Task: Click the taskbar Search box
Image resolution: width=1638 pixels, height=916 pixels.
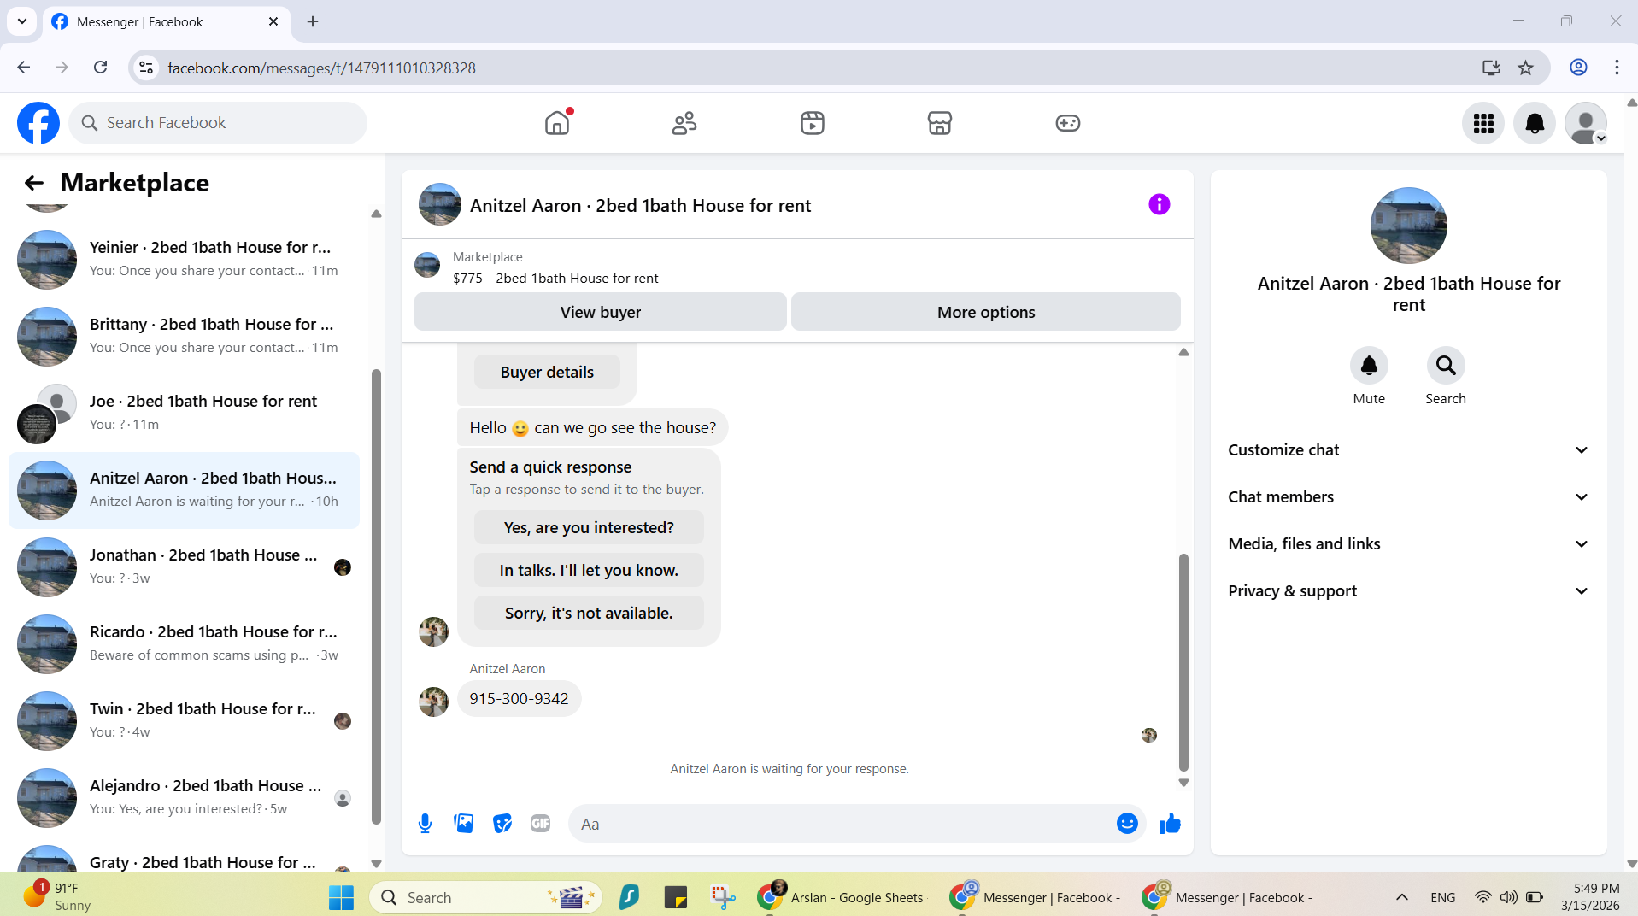Action: click(485, 897)
